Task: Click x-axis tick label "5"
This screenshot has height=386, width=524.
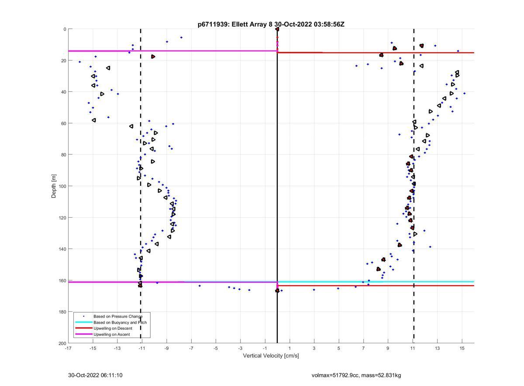Action: [338, 348]
